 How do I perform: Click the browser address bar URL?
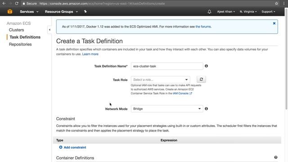(x=102, y=4)
